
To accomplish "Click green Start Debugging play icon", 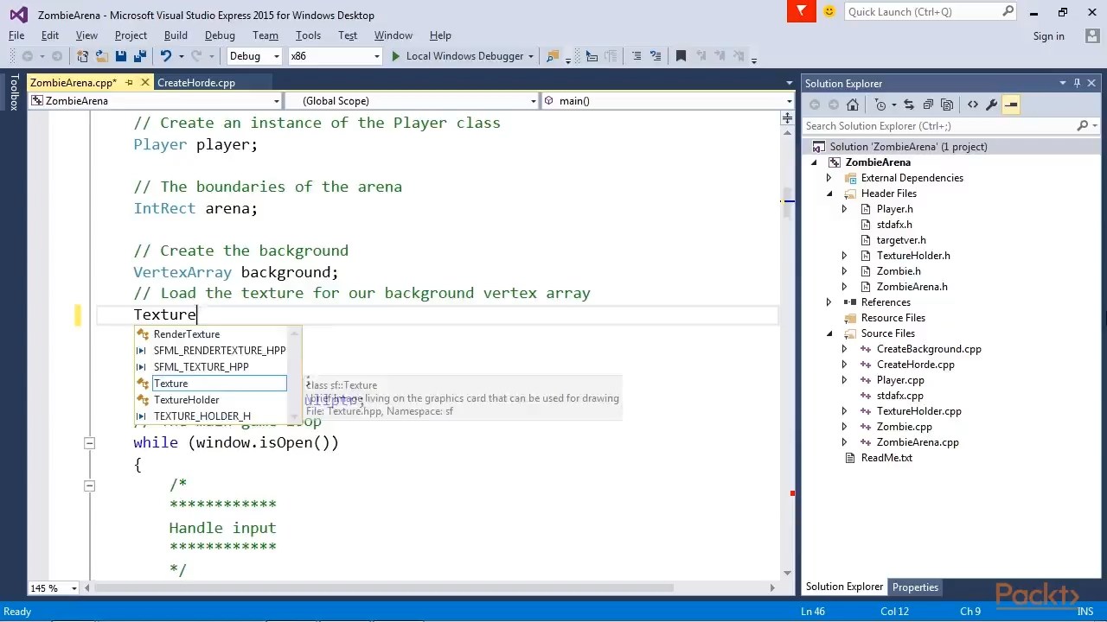I will coord(395,56).
